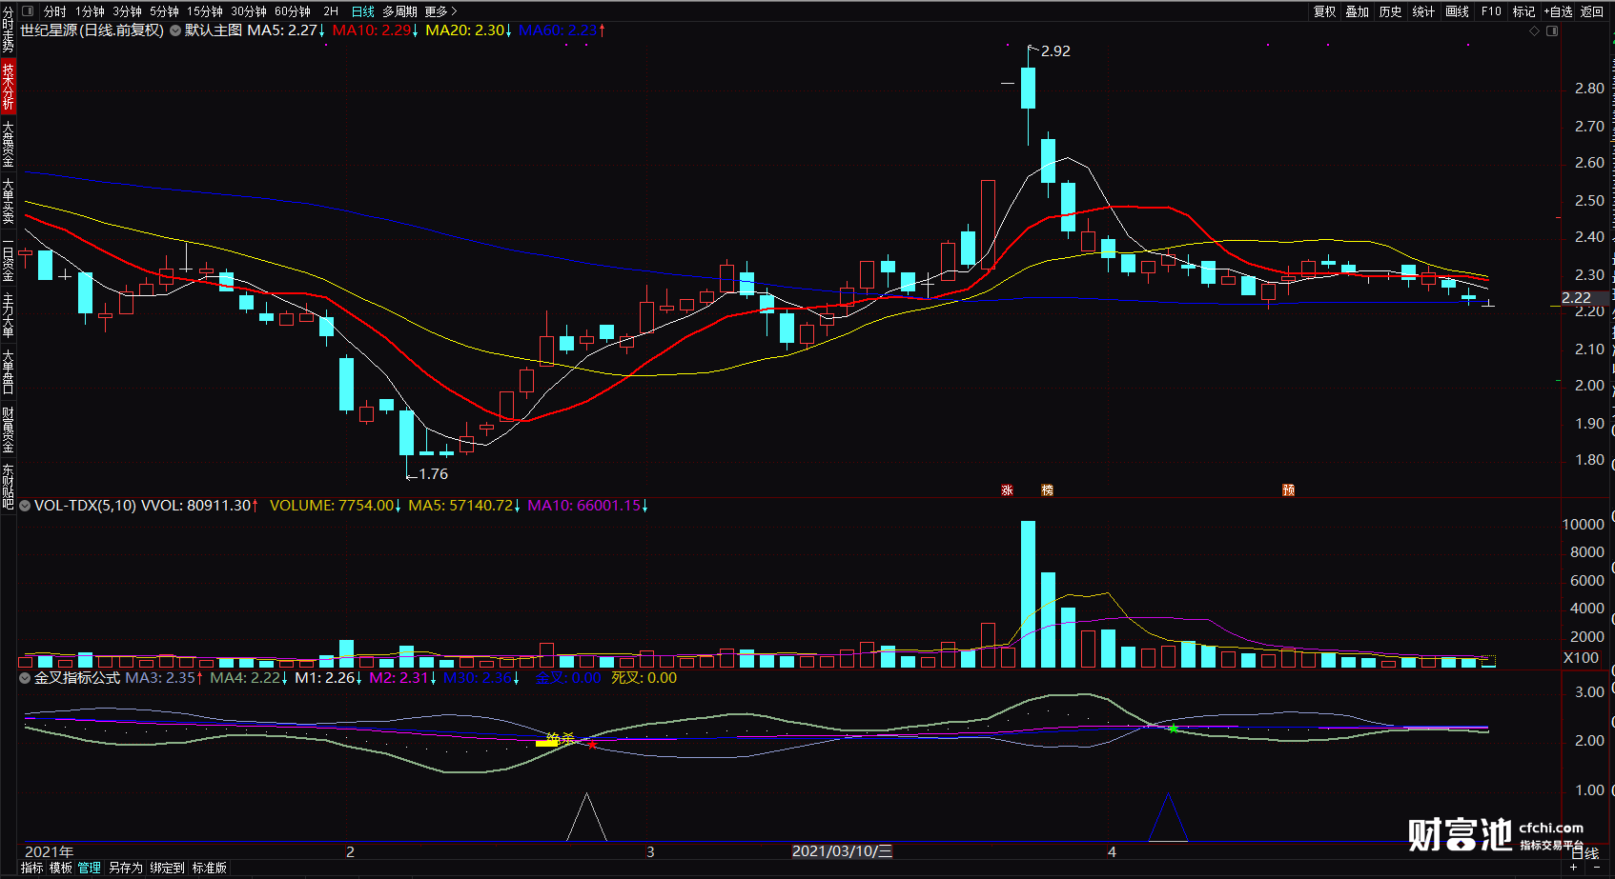Click the 返回 back button
Screen dimensions: 1615x879
point(1592,11)
